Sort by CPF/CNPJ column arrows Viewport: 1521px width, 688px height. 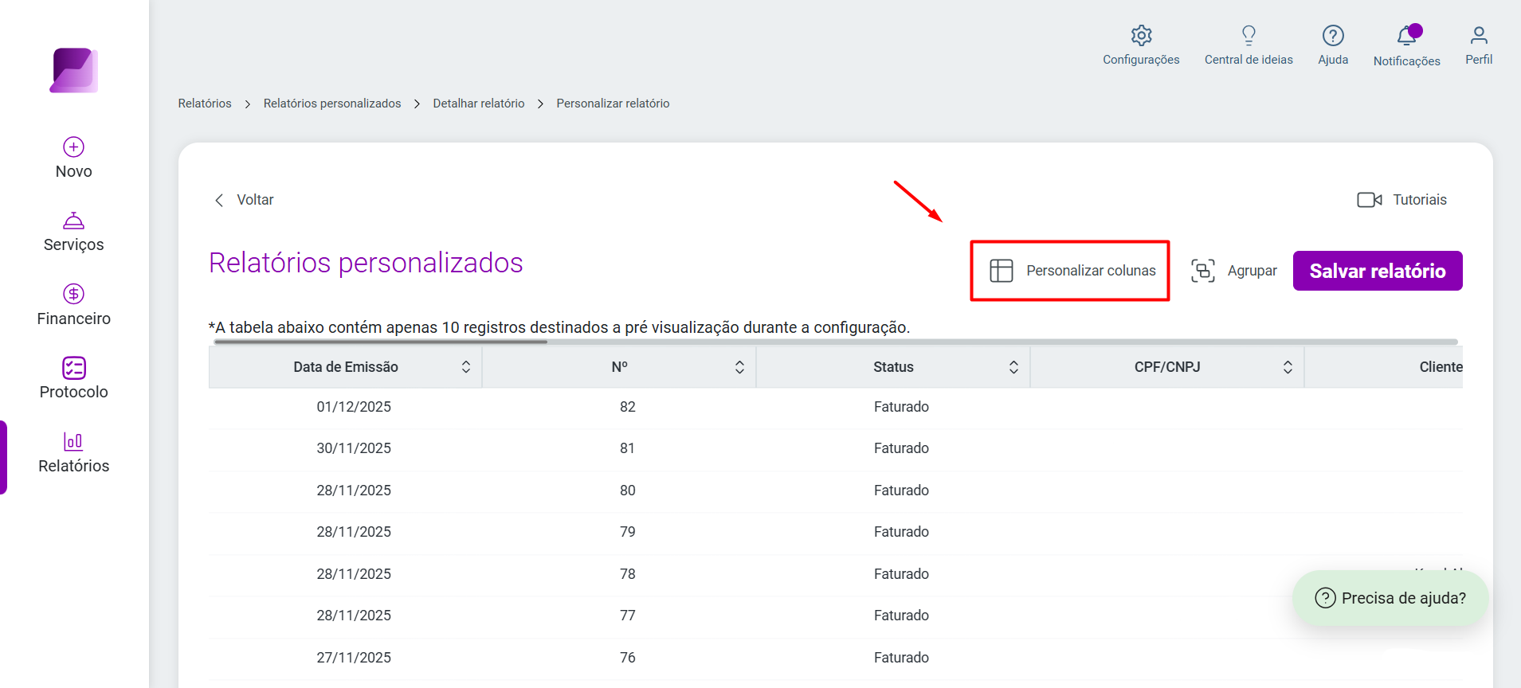(x=1288, y=367)
